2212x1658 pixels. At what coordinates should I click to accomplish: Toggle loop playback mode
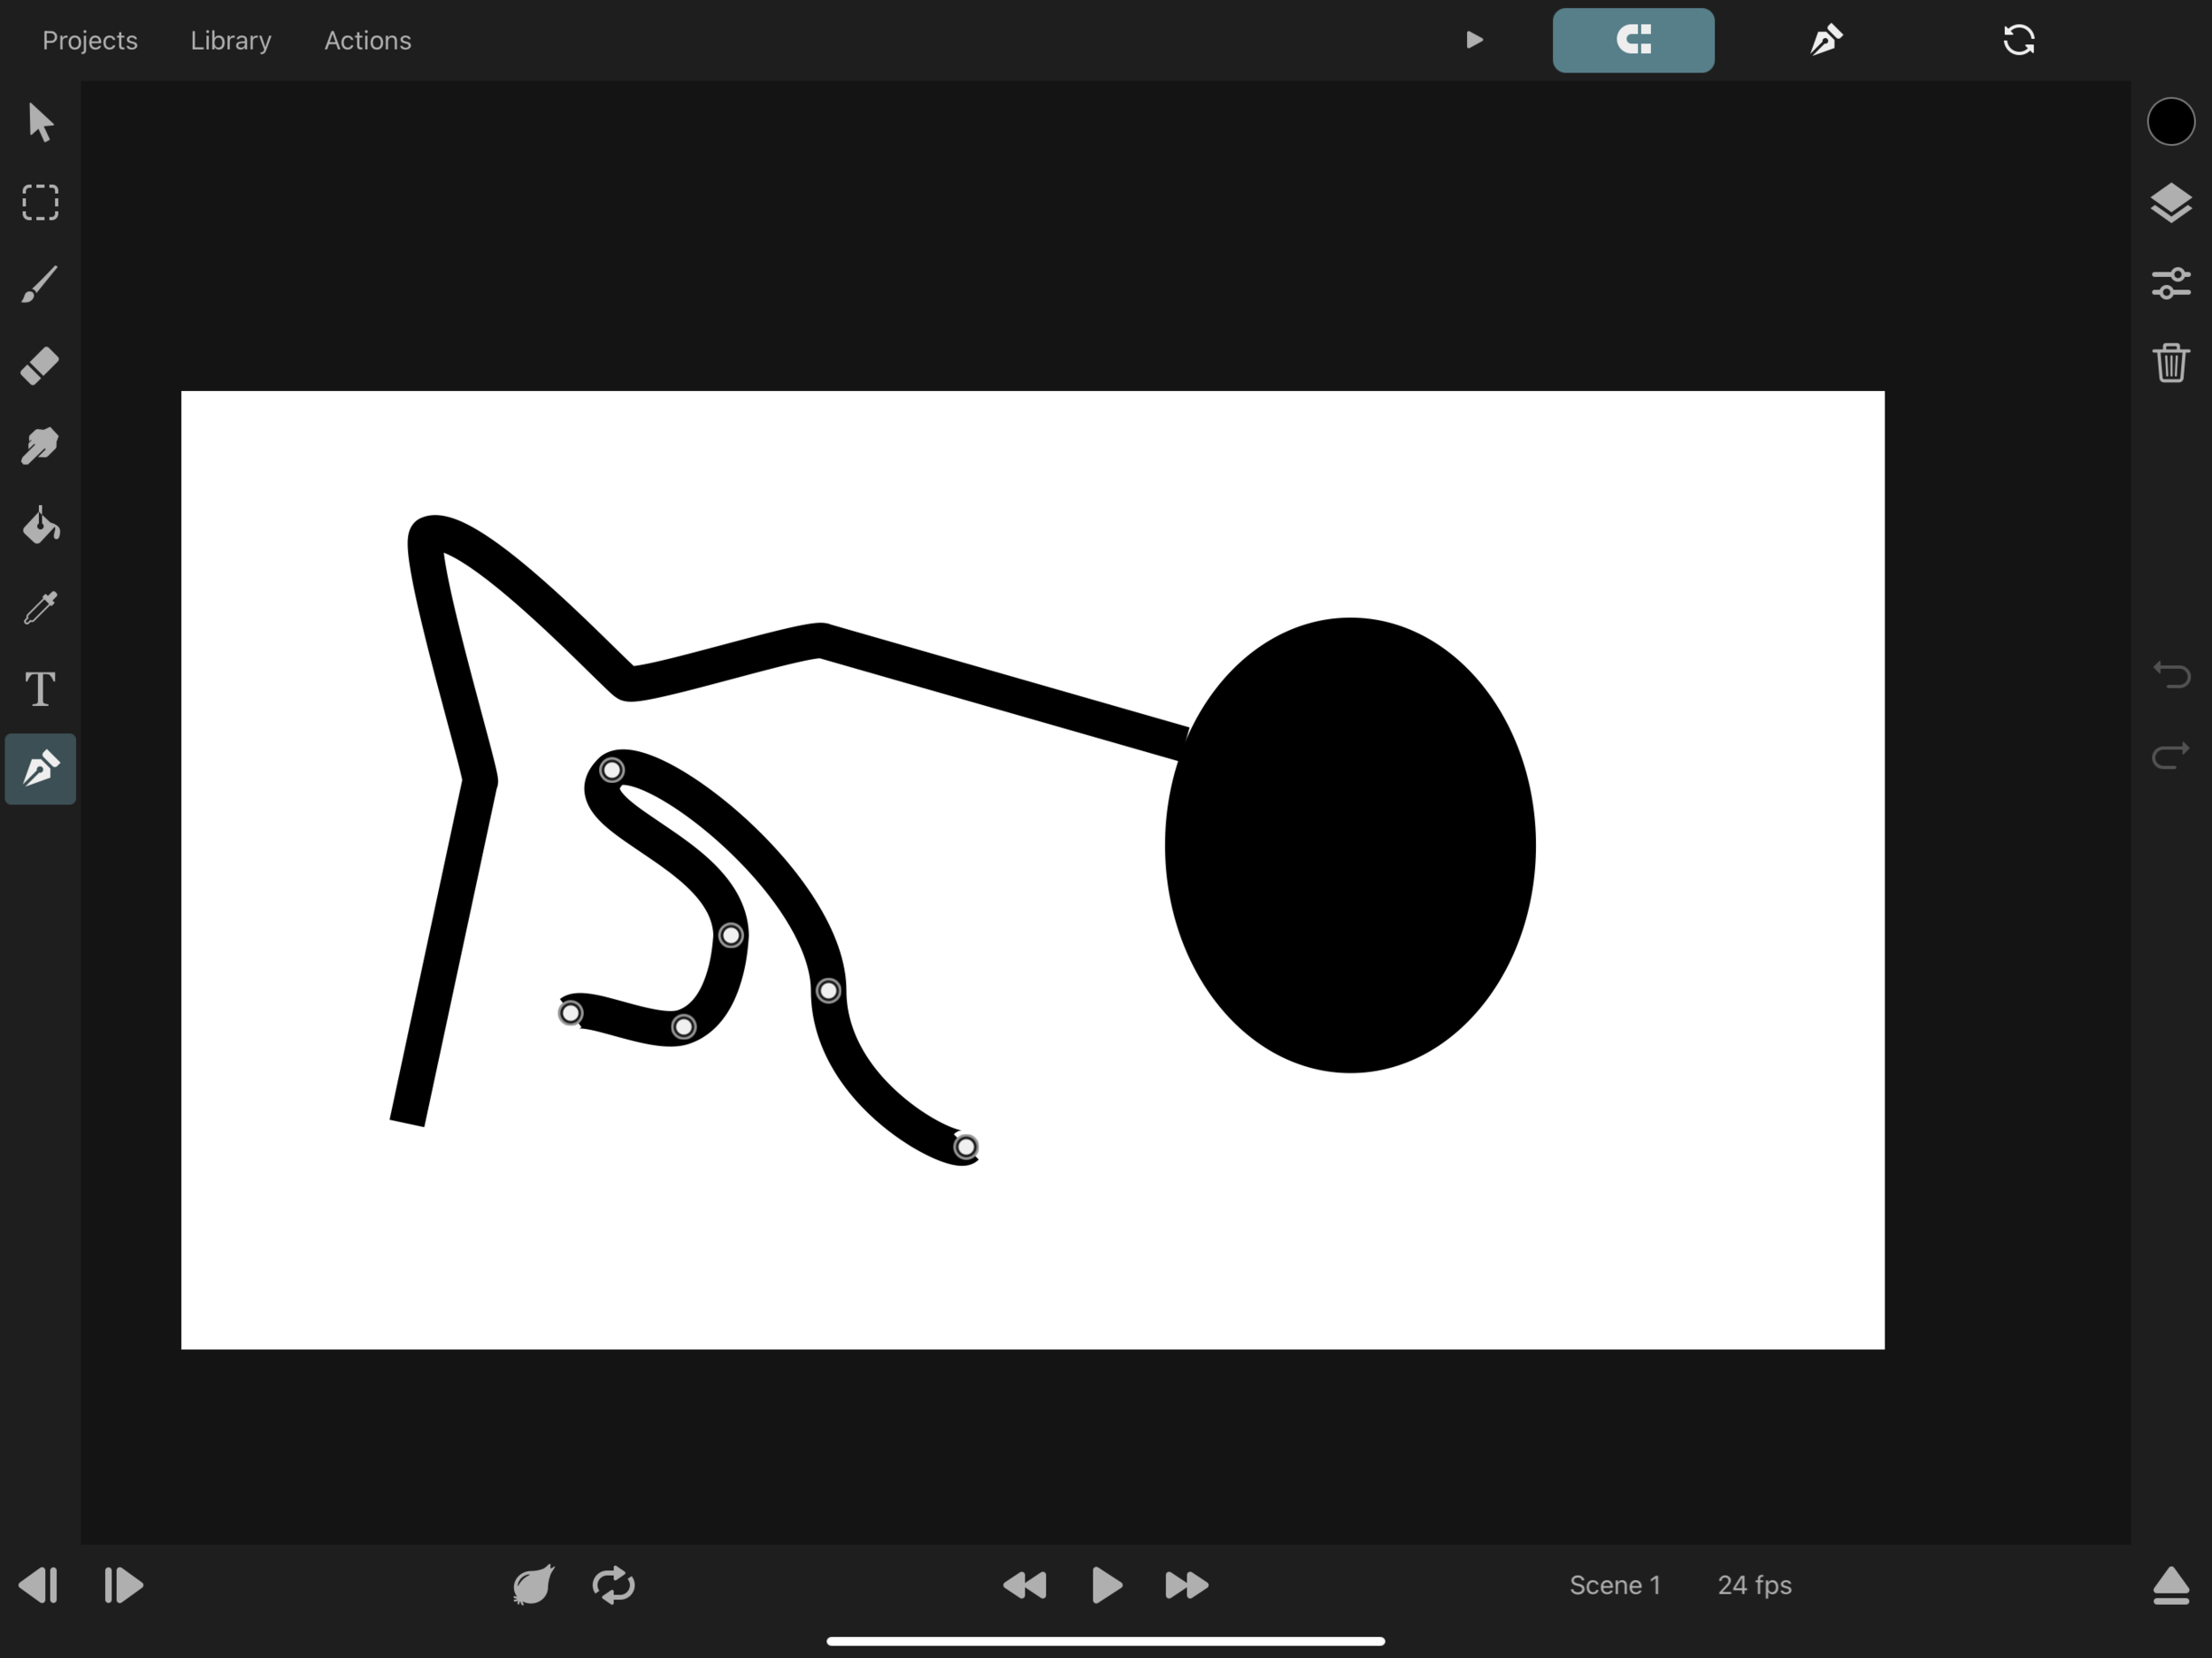[x=614, y=1585]
